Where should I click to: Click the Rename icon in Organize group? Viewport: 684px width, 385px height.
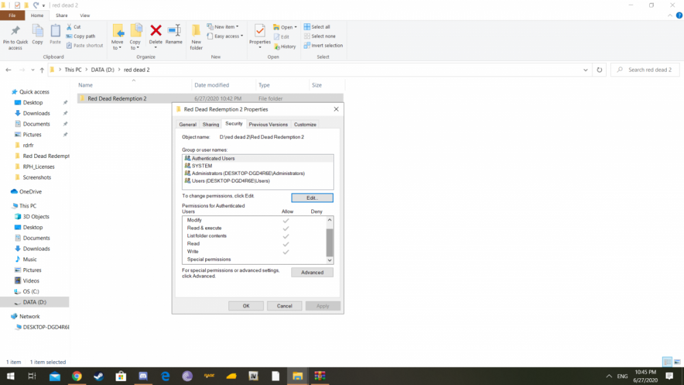174,31
